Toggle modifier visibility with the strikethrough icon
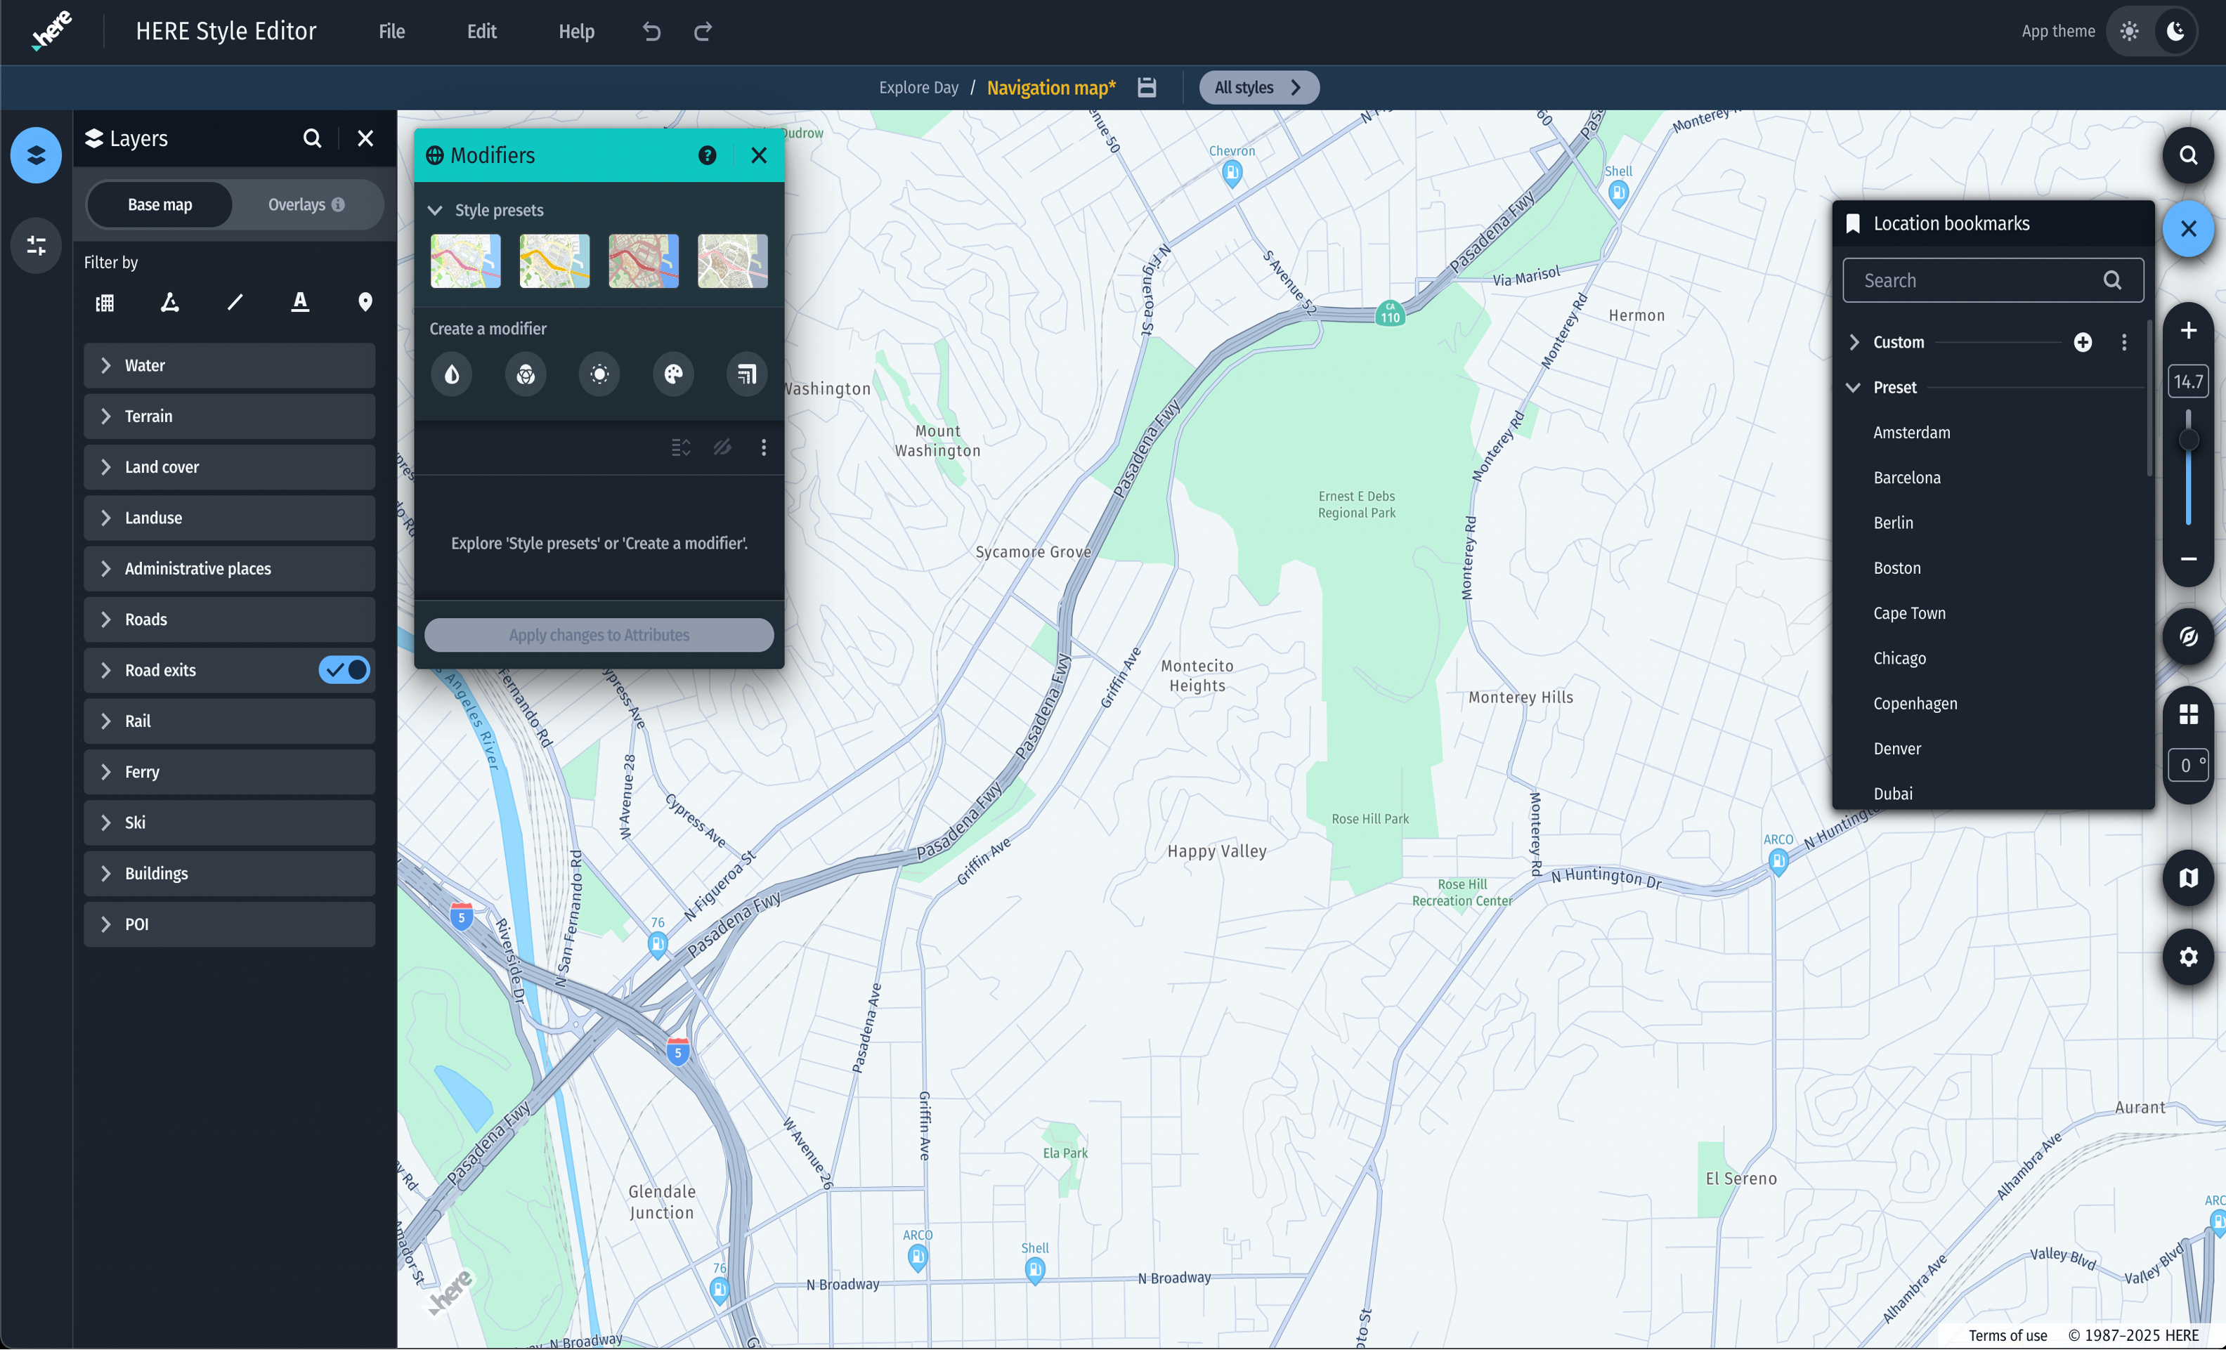This screenshot has height=1350, width=2226. [x=722, y=447]
